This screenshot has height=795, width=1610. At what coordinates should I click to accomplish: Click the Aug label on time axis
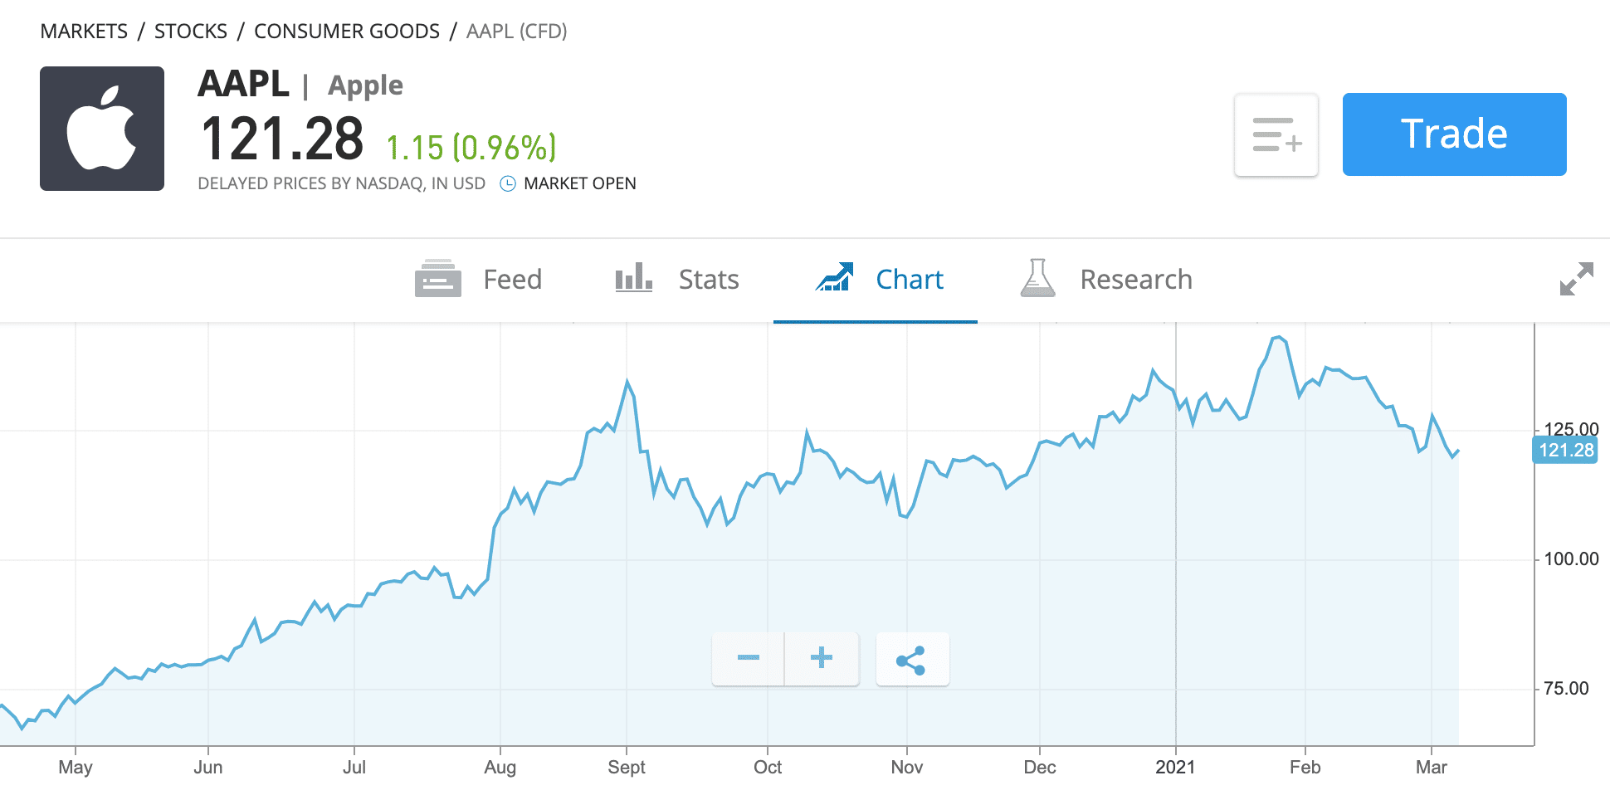point(500,767)
